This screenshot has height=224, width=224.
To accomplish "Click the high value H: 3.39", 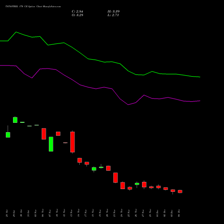I will pos(113,12).
